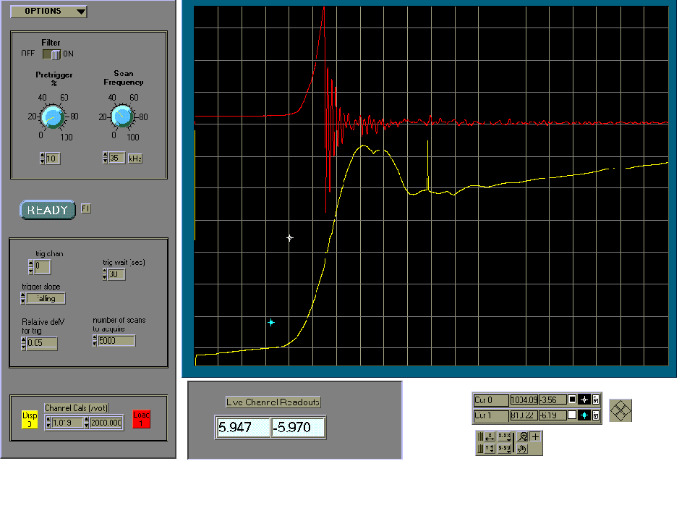
Task: Click the red Load 1 button
Action: coord(142,419)
